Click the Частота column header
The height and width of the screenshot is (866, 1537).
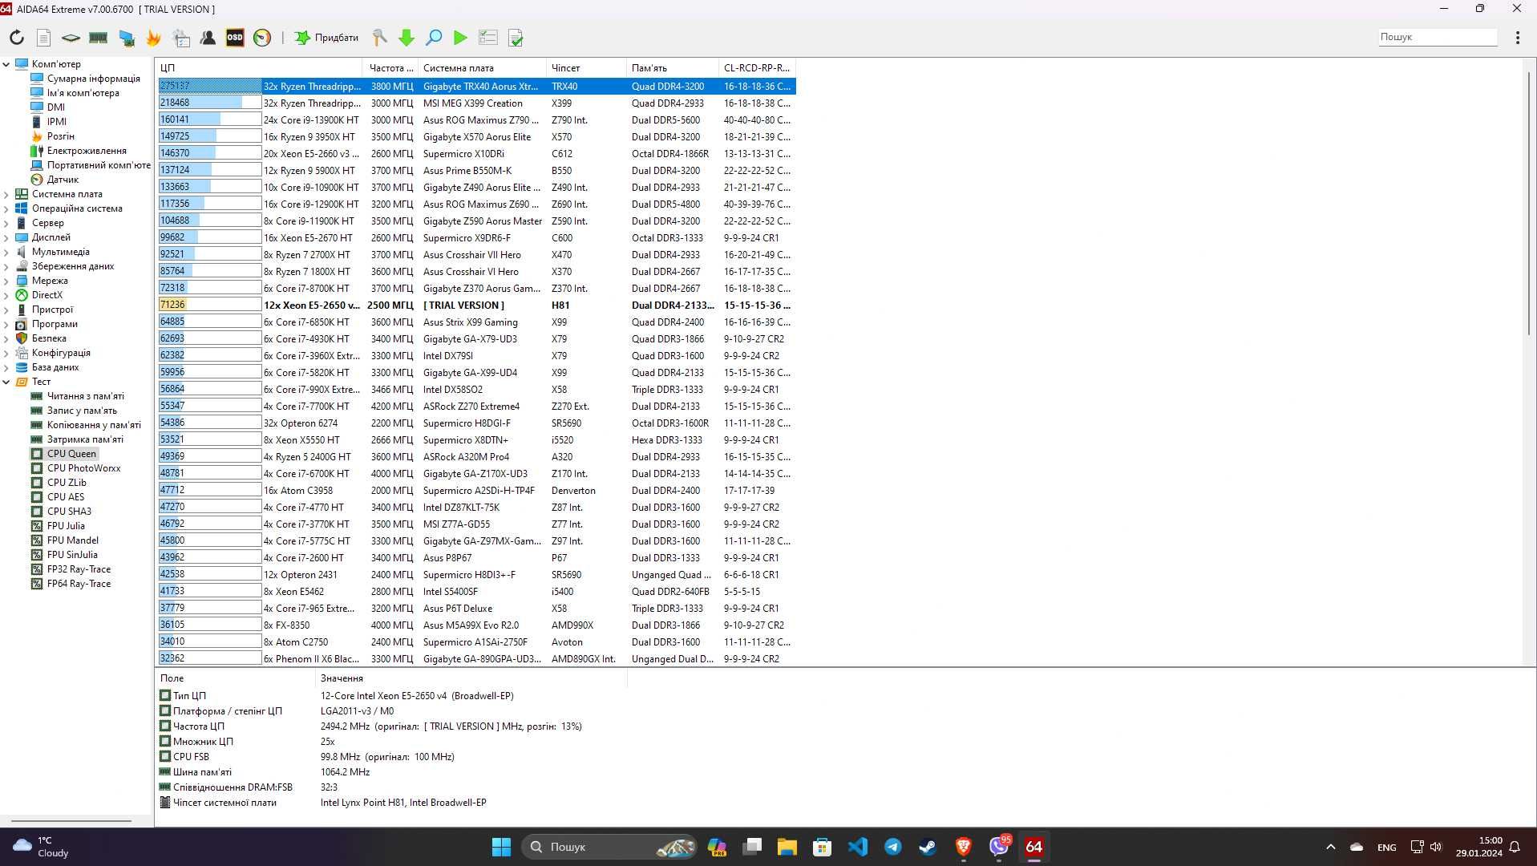point(390,68)
